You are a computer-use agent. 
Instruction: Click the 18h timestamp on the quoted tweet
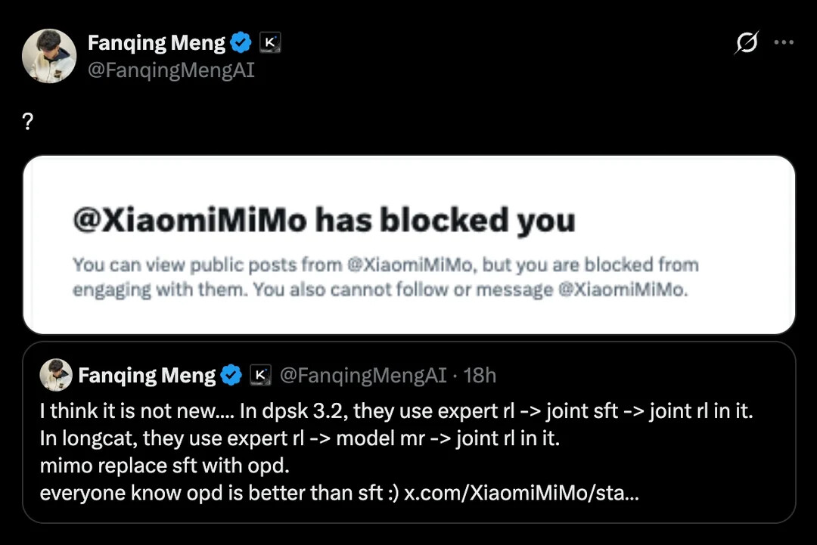point(480,376)
